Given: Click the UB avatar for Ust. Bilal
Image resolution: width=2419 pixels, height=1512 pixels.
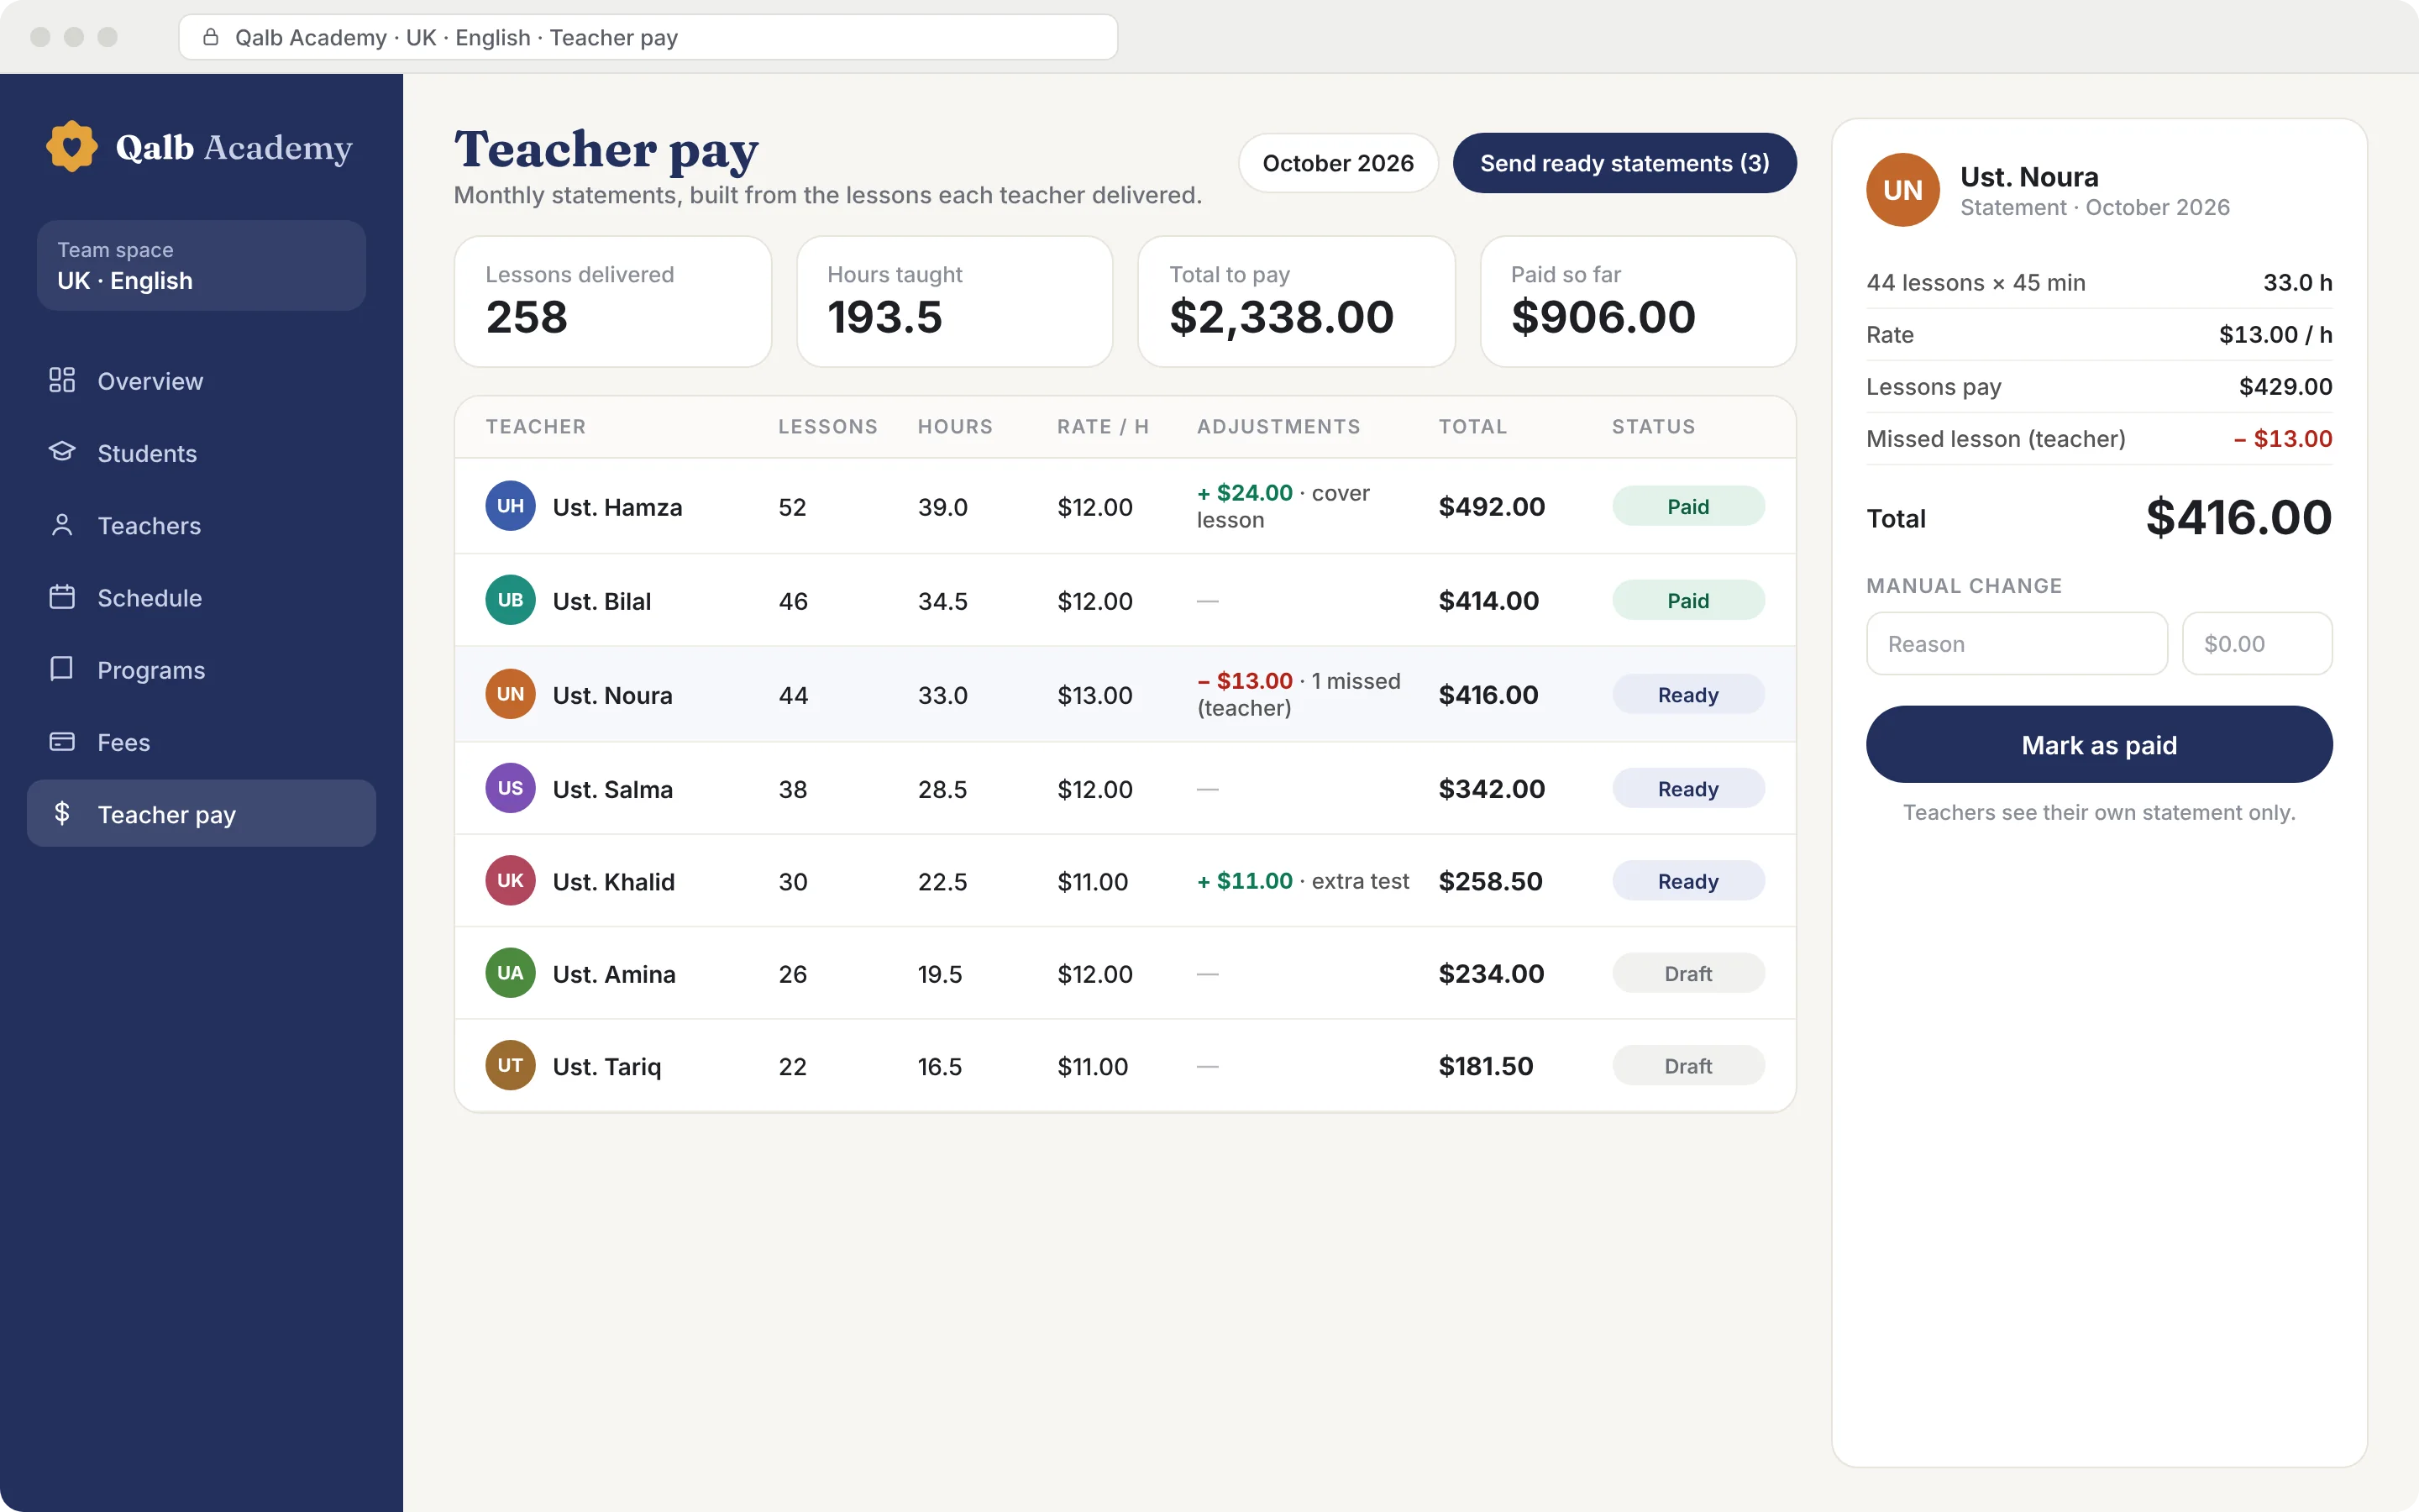Looking at the screenshot, I should [x=510, y=600].
